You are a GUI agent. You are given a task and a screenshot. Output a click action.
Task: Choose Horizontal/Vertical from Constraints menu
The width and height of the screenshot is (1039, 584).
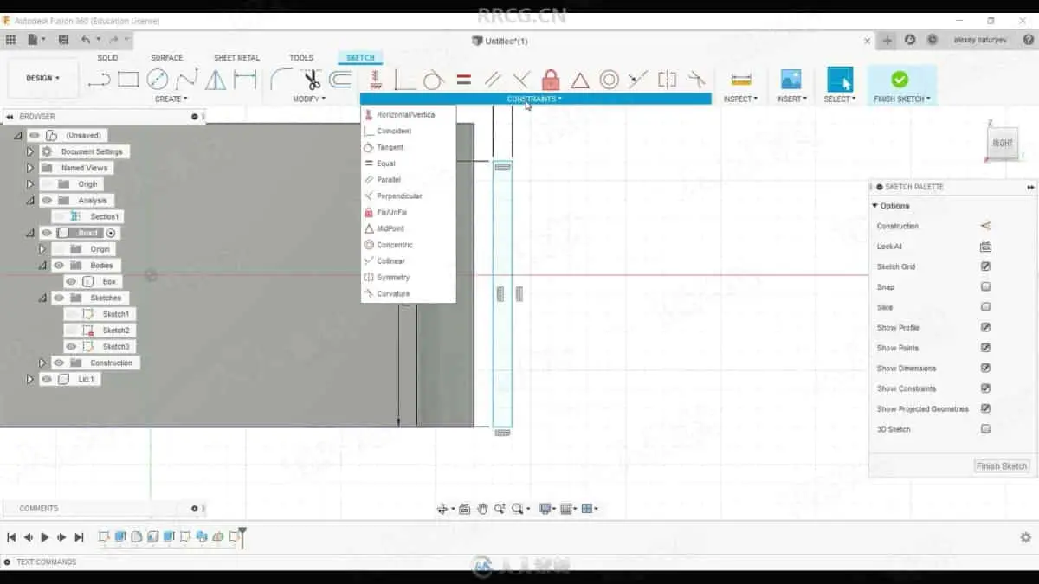click(x=408, y=114)
